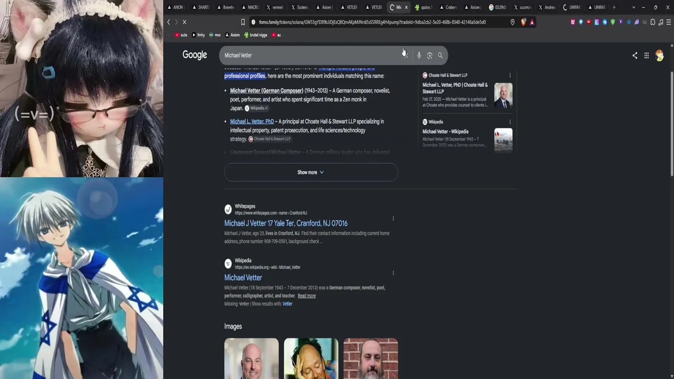Click the Google logo

(x=195, y=55)
